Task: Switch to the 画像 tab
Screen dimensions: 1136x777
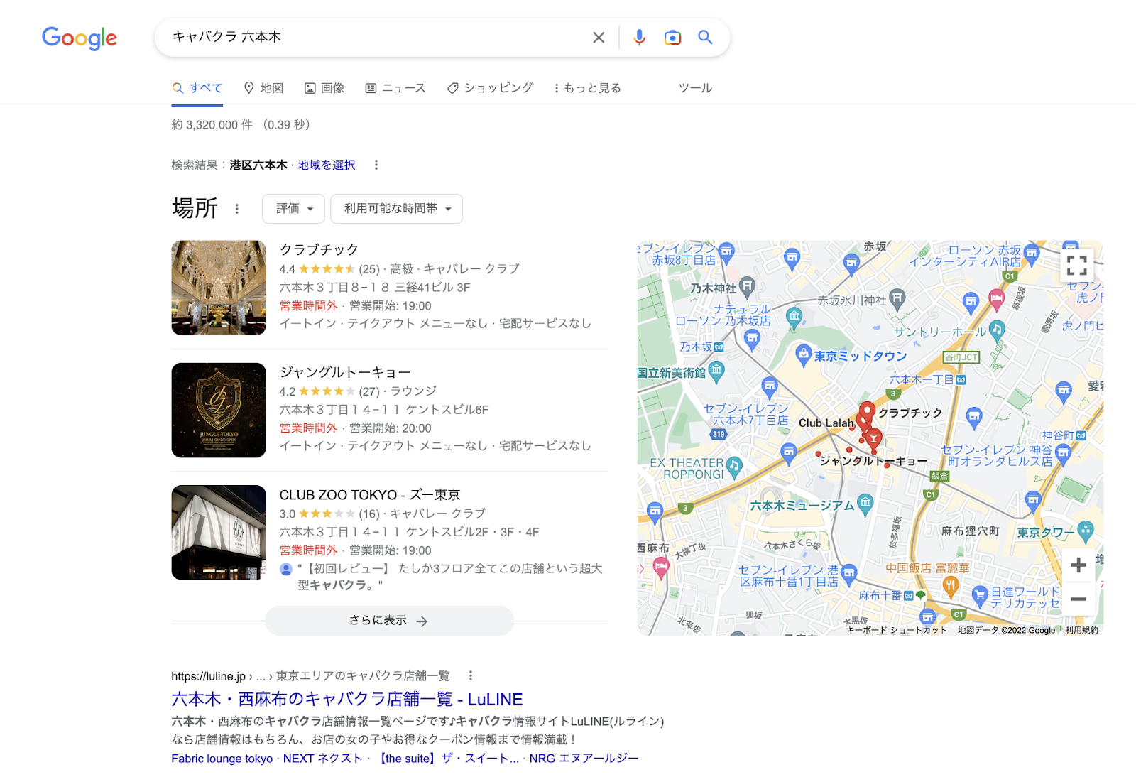Action: tap(324, 88)
